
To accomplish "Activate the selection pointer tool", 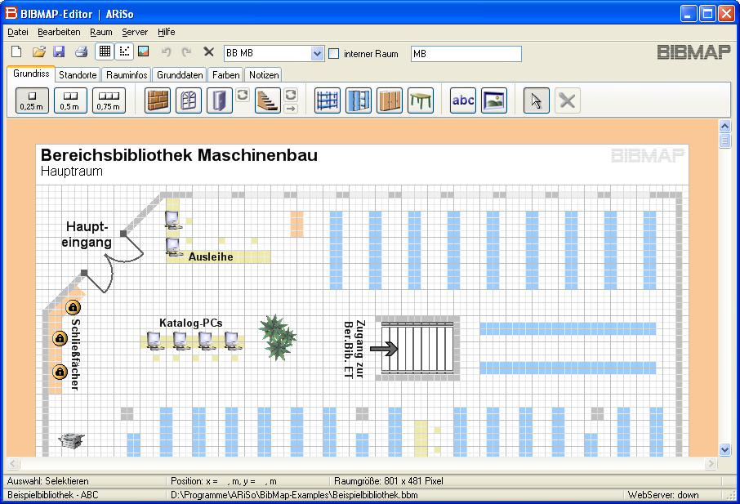I will coord(537,100).
